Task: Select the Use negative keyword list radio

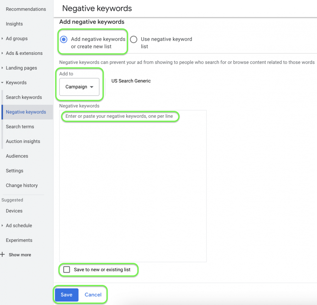Action: coord(133,39)
